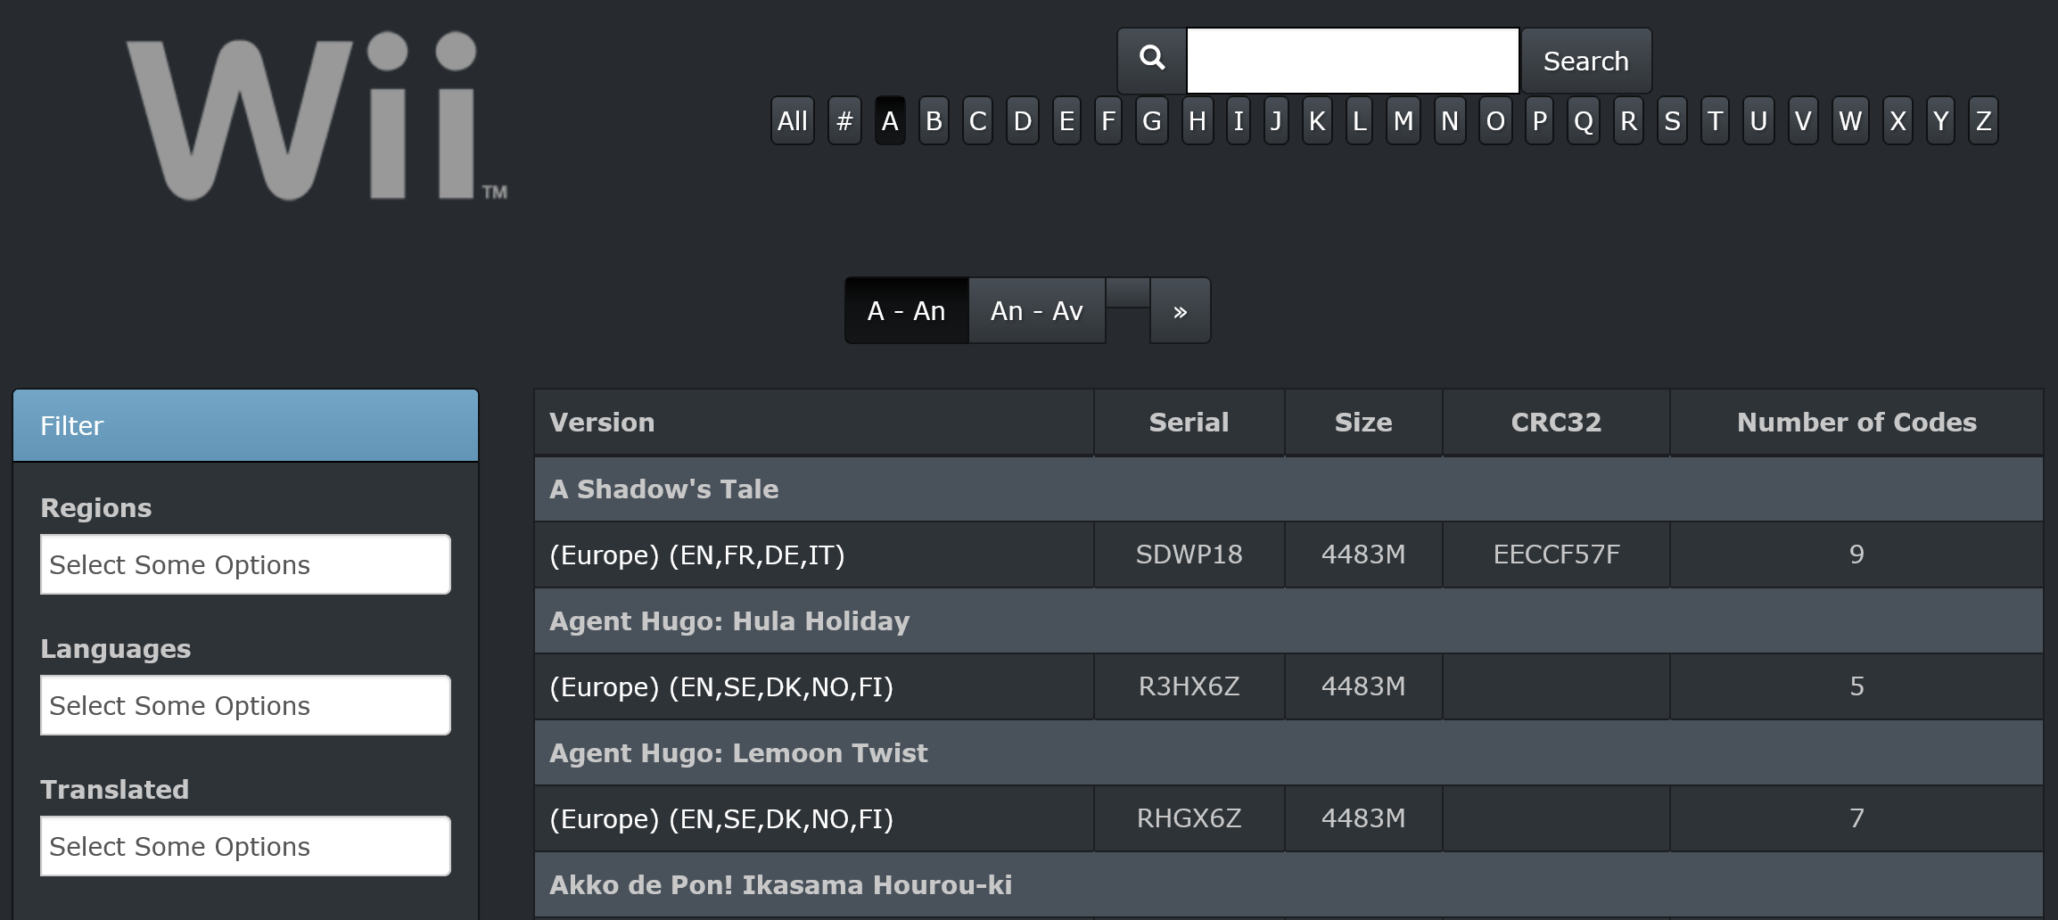Open the Languages select options dropdown

click(245, 705)
